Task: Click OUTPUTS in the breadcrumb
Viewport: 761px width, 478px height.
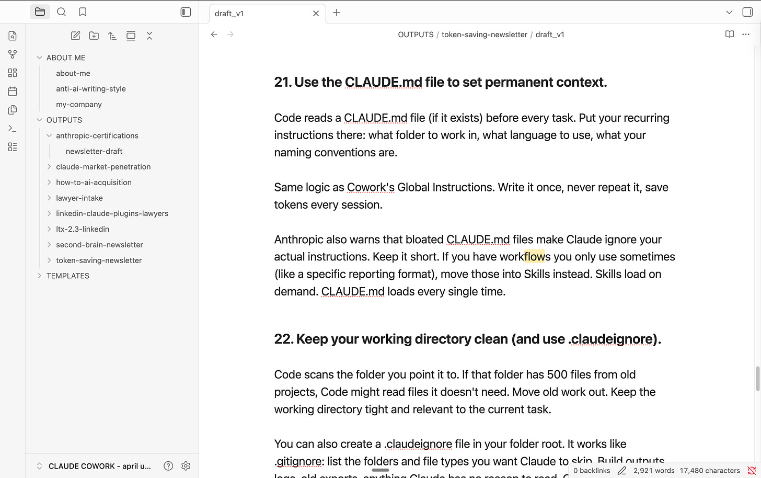Action: (416, 35)
